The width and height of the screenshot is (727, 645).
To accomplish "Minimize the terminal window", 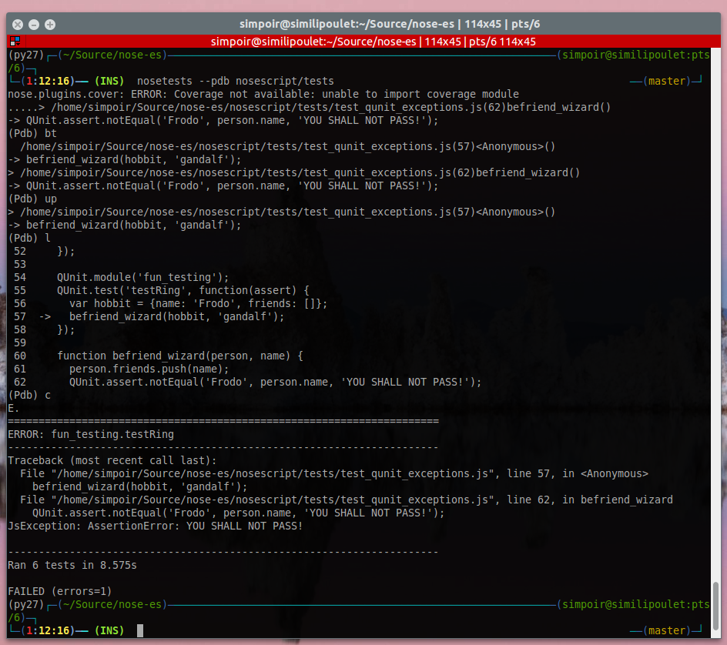I will 34,25.
